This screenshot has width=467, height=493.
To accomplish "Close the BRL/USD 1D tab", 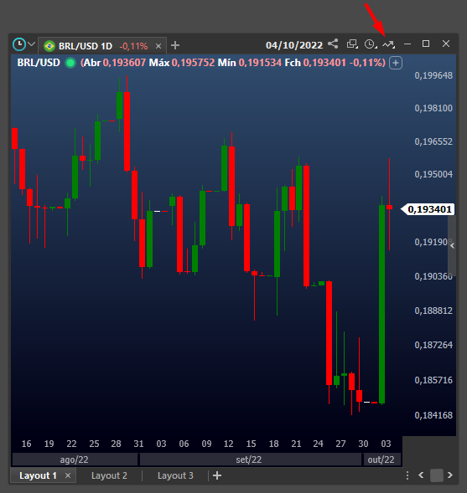I will [x=158, y=46].
